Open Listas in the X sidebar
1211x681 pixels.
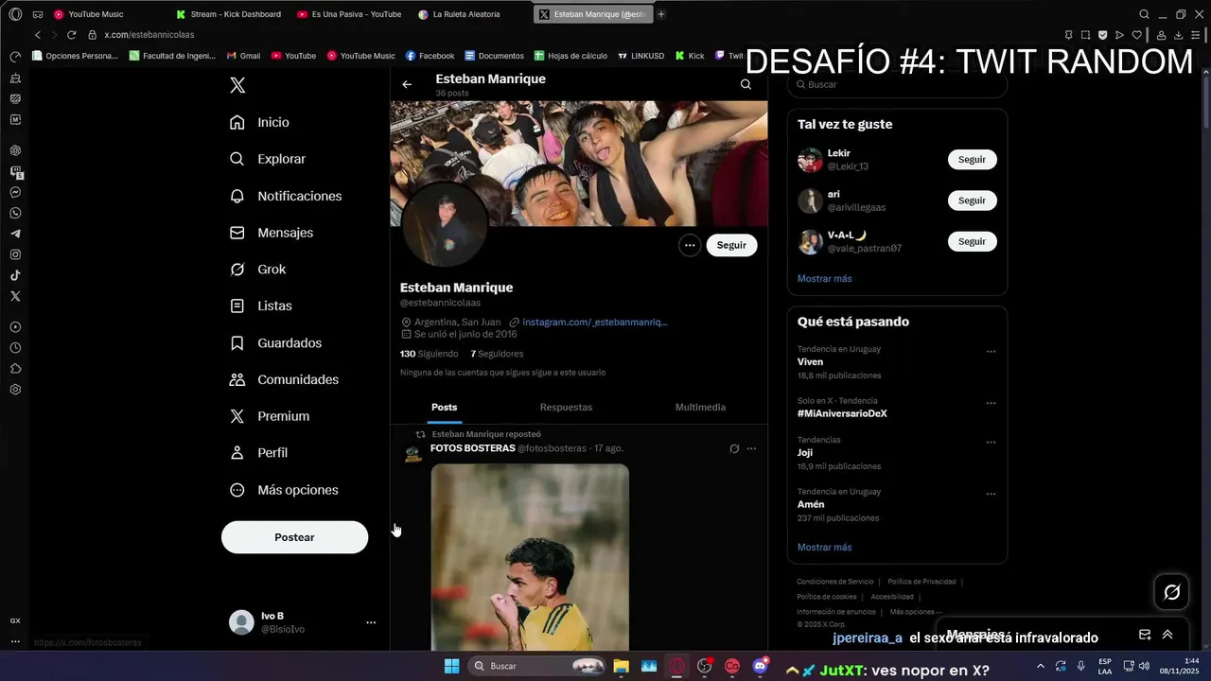tap(261, 306)
